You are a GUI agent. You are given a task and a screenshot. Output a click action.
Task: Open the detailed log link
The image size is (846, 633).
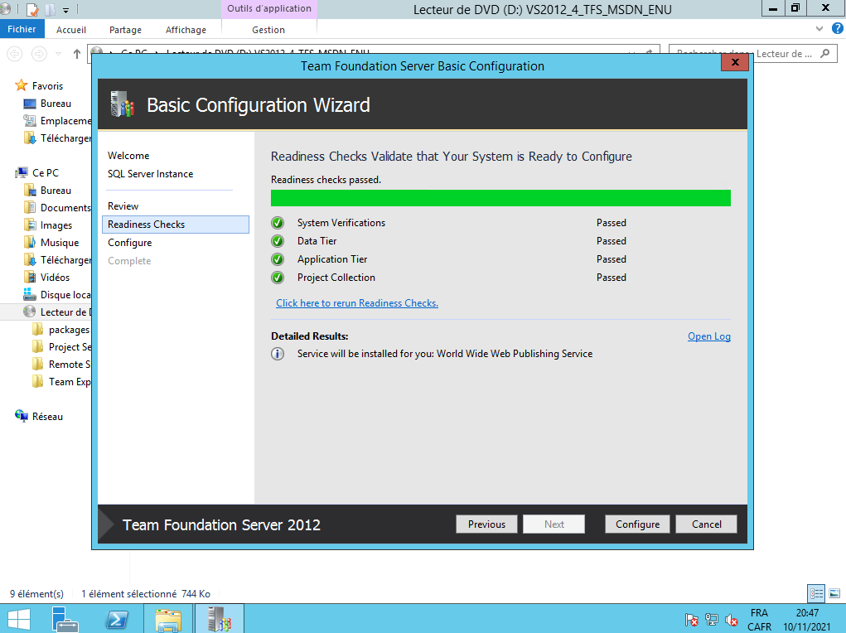click(708, 336)
